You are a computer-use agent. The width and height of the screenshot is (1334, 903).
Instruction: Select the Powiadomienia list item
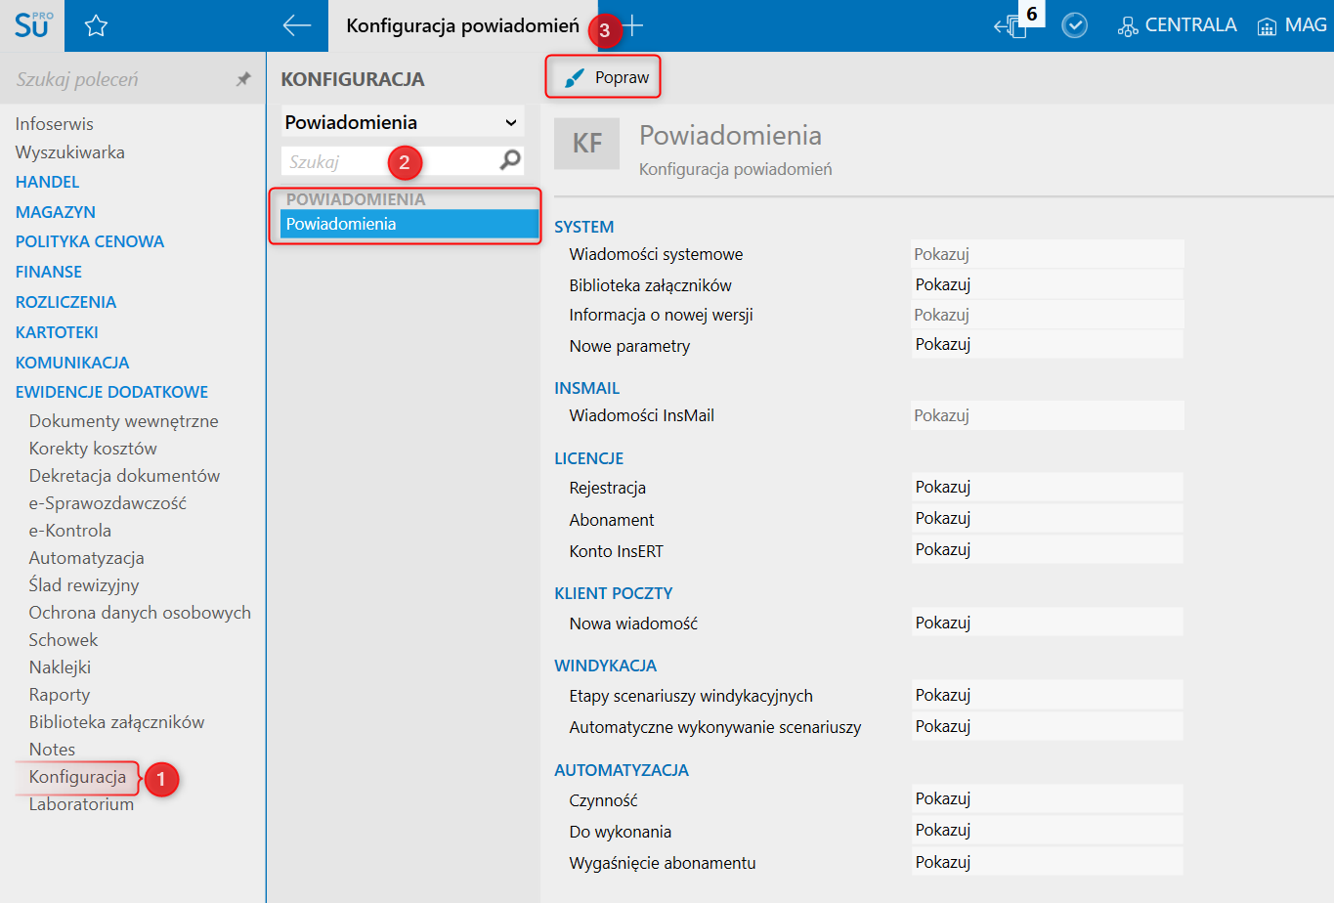(409, 224)
